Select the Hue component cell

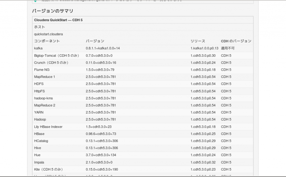[37, 155]
